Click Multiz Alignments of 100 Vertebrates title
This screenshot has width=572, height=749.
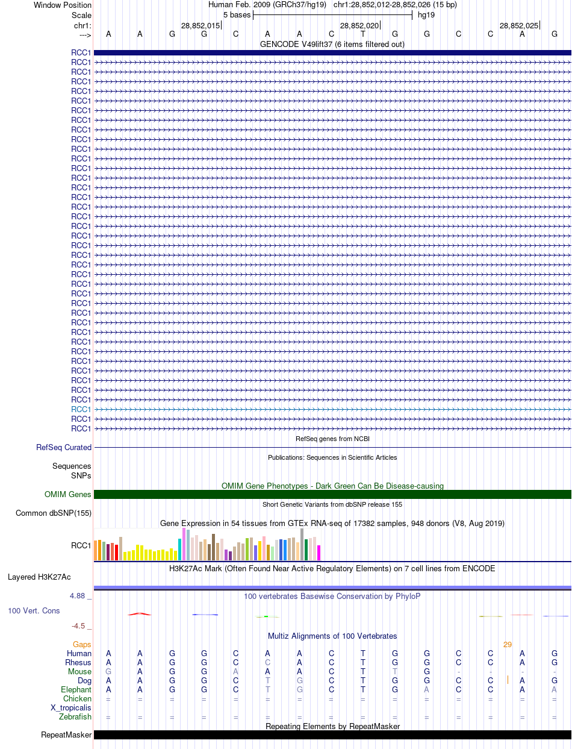332,636
